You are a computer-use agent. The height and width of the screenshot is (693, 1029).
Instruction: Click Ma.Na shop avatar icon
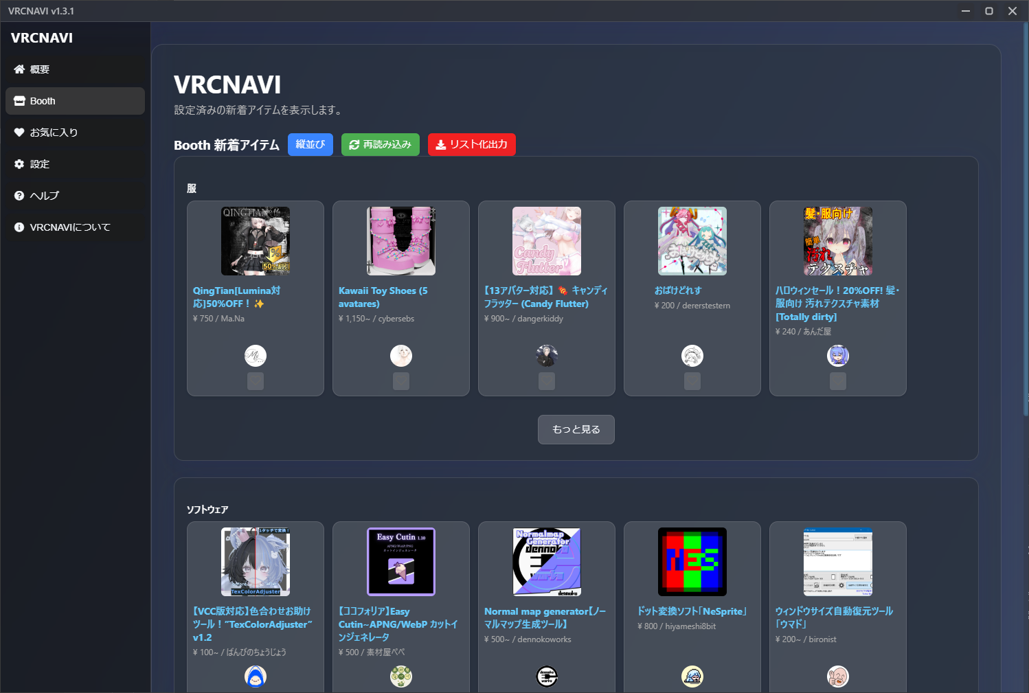[x=256, y=356]
